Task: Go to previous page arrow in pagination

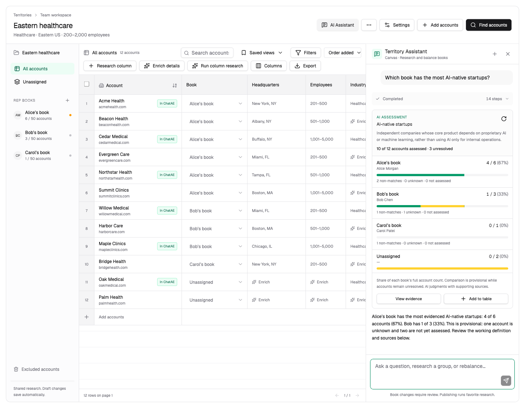Action: pos(337,395)
